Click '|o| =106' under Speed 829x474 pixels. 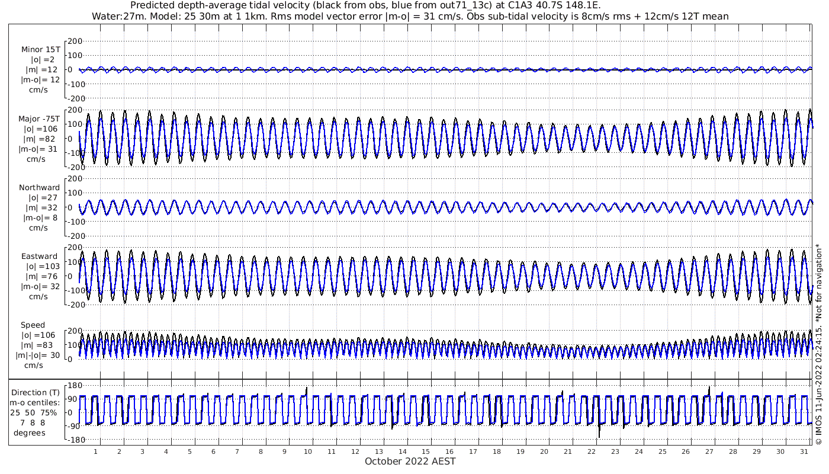38,335
